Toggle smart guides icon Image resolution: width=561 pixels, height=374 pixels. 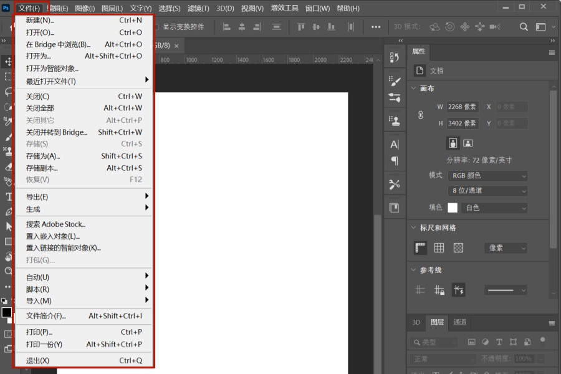459,290
